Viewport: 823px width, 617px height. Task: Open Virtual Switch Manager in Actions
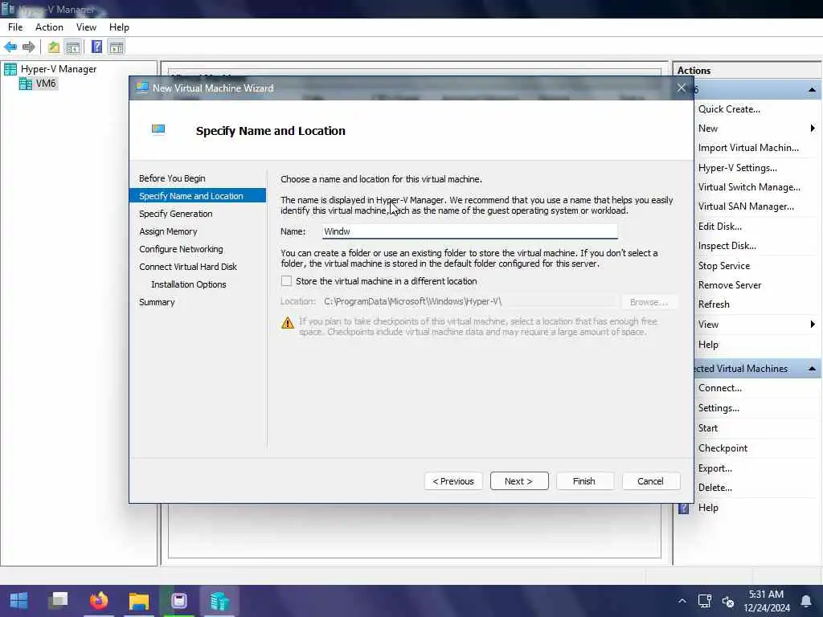point(749,187)
